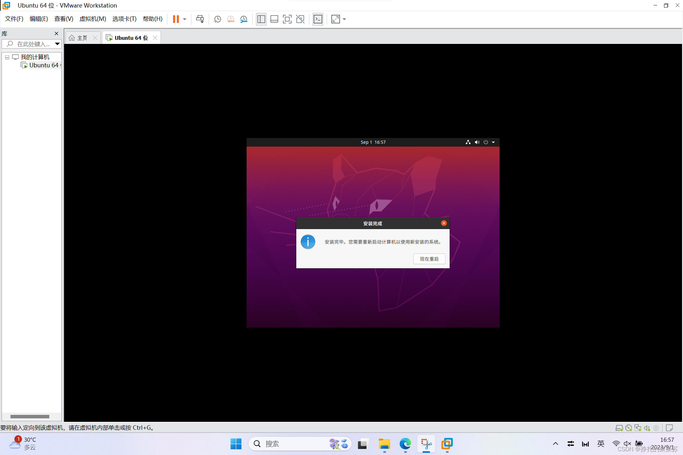Click the 现在重启 button to restart

coord(429,258)
